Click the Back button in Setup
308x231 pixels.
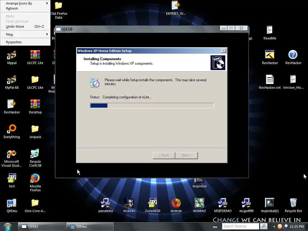(164, 156)
